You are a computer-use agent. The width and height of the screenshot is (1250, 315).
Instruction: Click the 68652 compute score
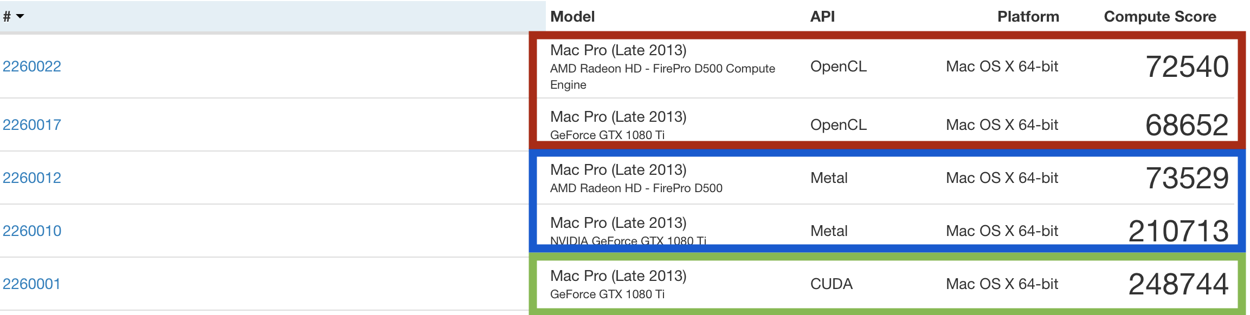click(1187, 126)
